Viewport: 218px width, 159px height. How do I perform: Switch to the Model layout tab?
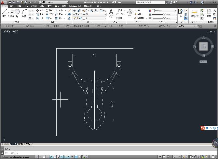point(14,144)
